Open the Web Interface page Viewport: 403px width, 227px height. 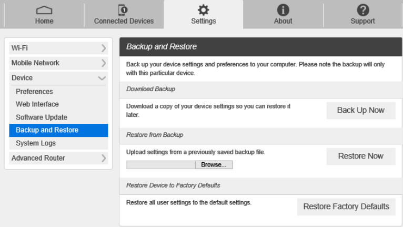37,104
